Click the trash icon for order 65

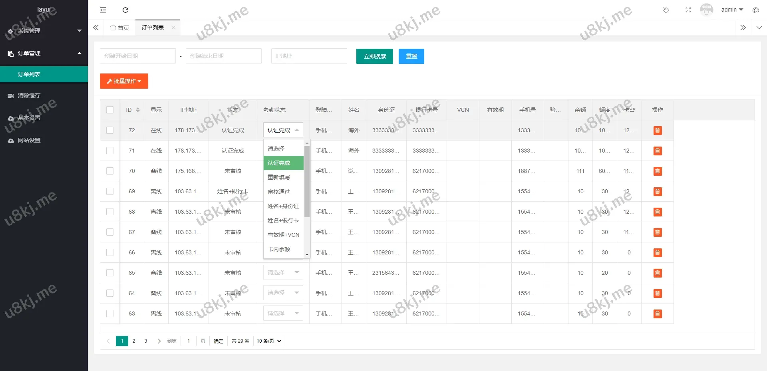[657, 273]
